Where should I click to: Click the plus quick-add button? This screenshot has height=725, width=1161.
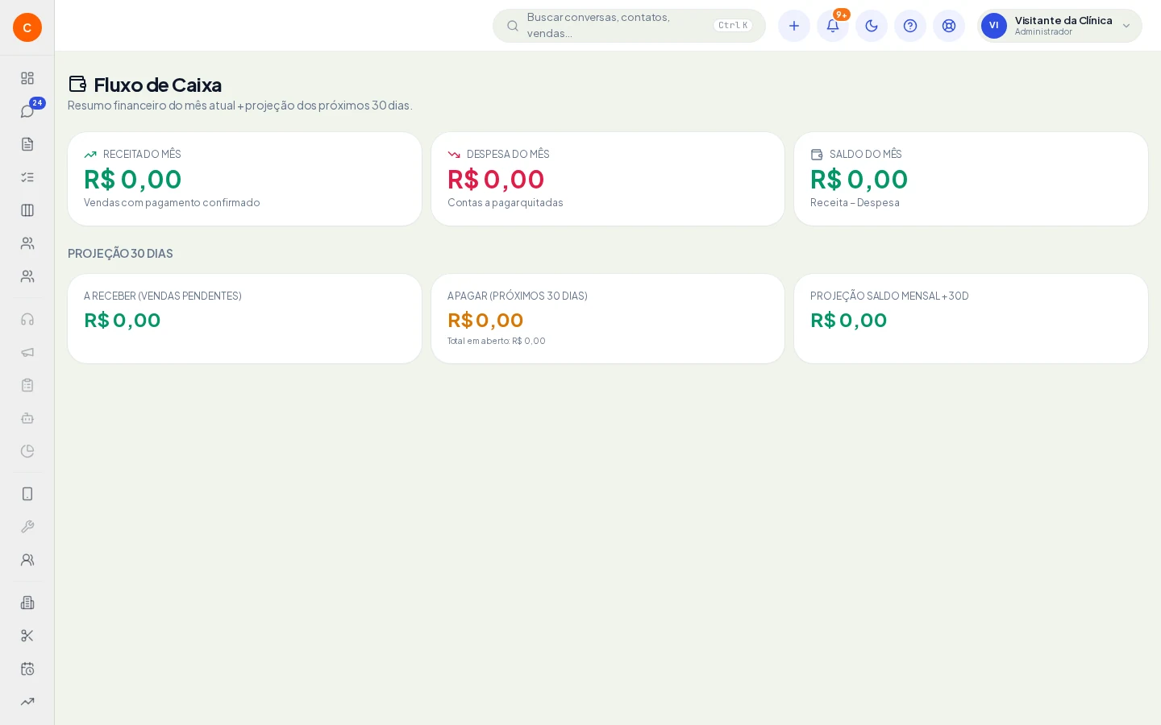(794, 26)
